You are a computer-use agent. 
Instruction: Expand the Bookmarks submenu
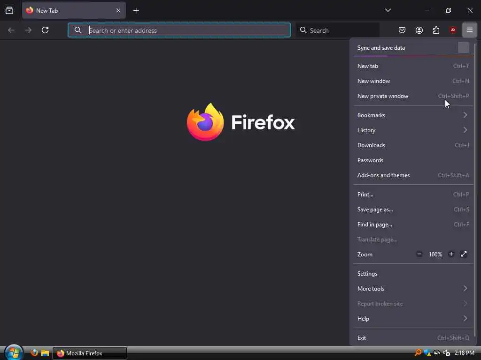[413, 115]
